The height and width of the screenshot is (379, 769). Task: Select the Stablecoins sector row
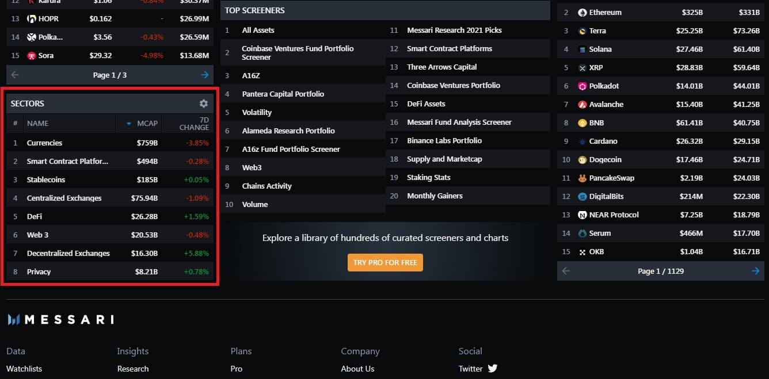tap(110, 180)
